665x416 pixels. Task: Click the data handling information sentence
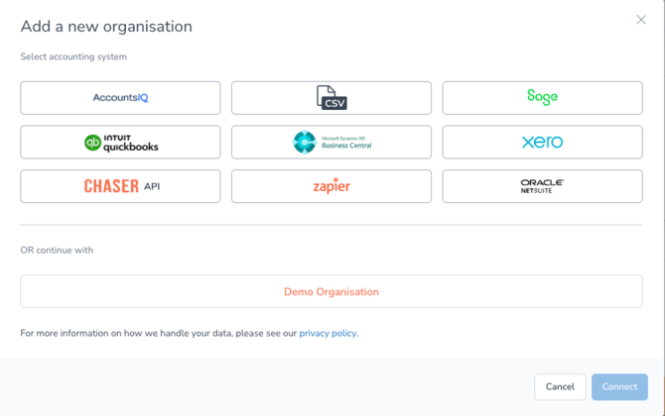[158, 334]
